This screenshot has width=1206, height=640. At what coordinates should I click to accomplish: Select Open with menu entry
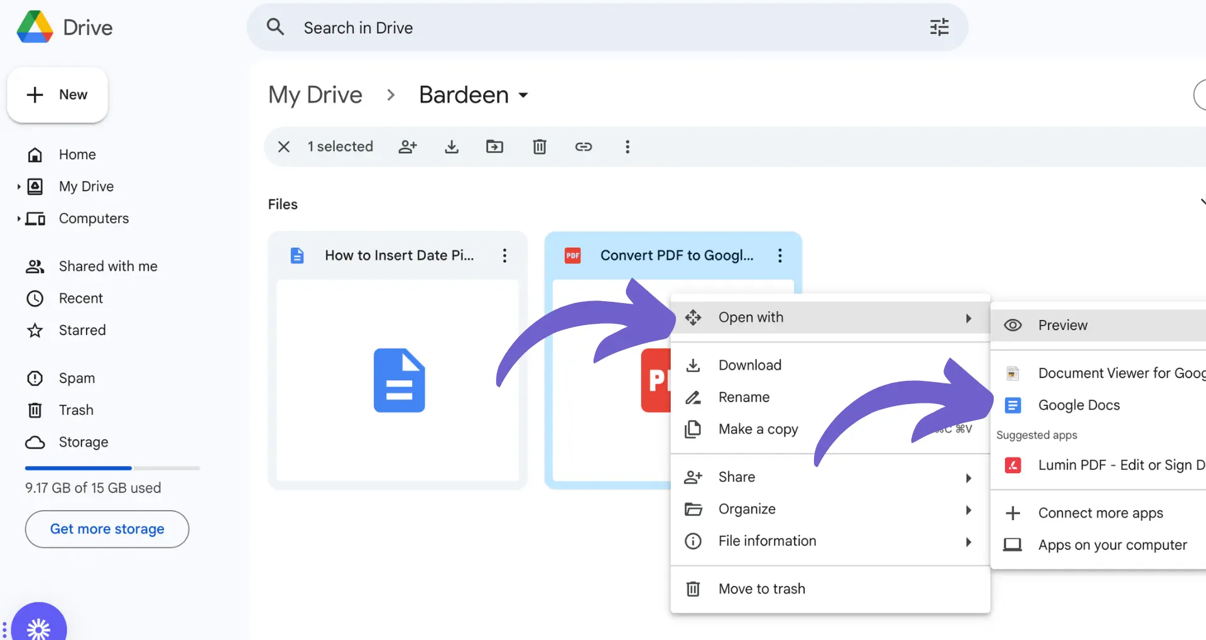tap(830, 317)
